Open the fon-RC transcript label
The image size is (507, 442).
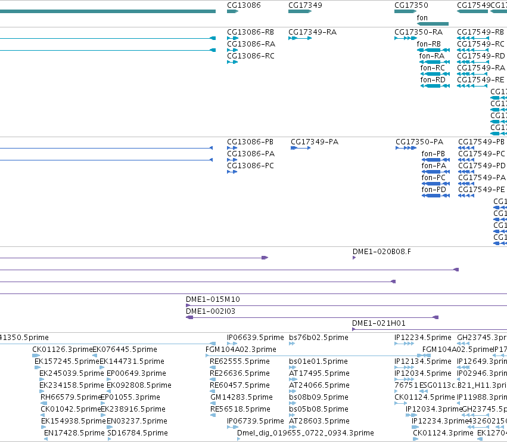tap(433, 68)
